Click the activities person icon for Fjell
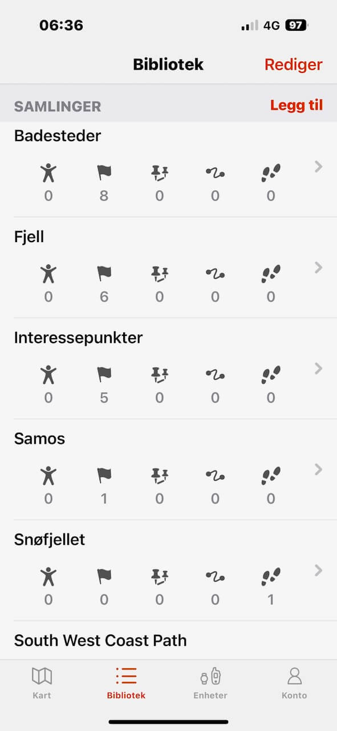This screenshot has height=731, width=337. (48, 274)
